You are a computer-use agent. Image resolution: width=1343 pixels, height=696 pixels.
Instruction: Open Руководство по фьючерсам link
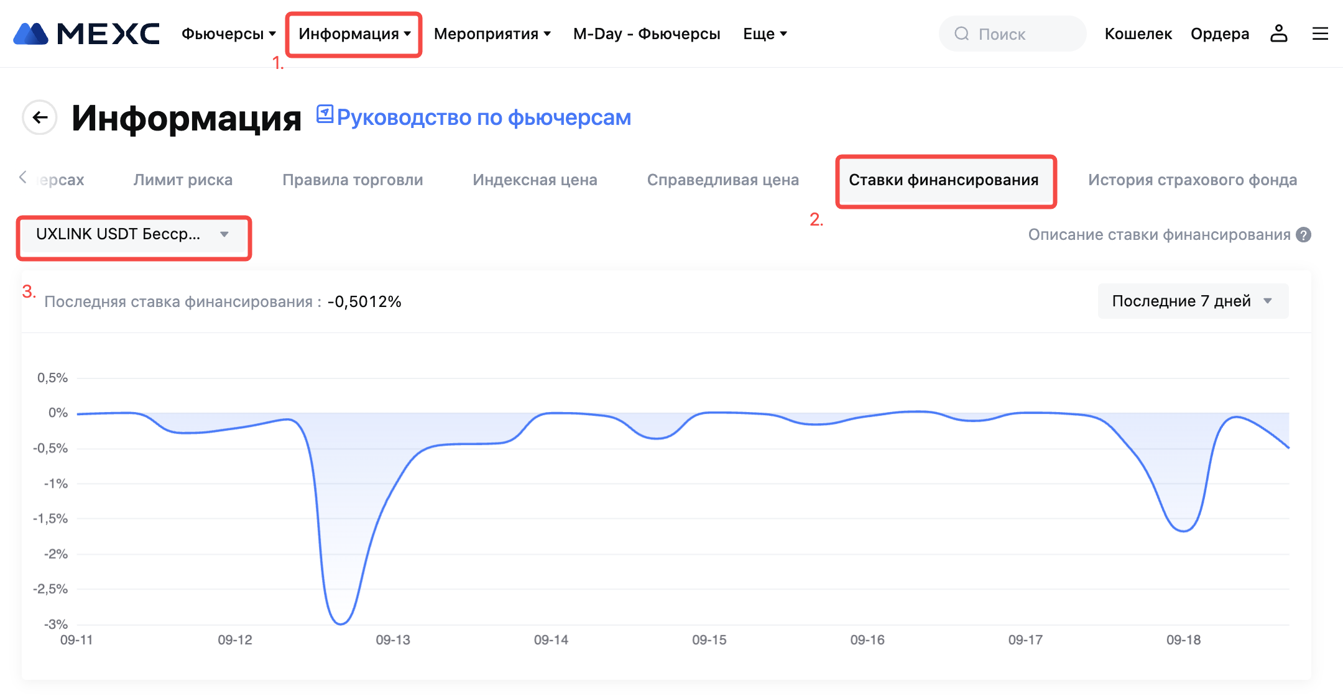(484, 117)
